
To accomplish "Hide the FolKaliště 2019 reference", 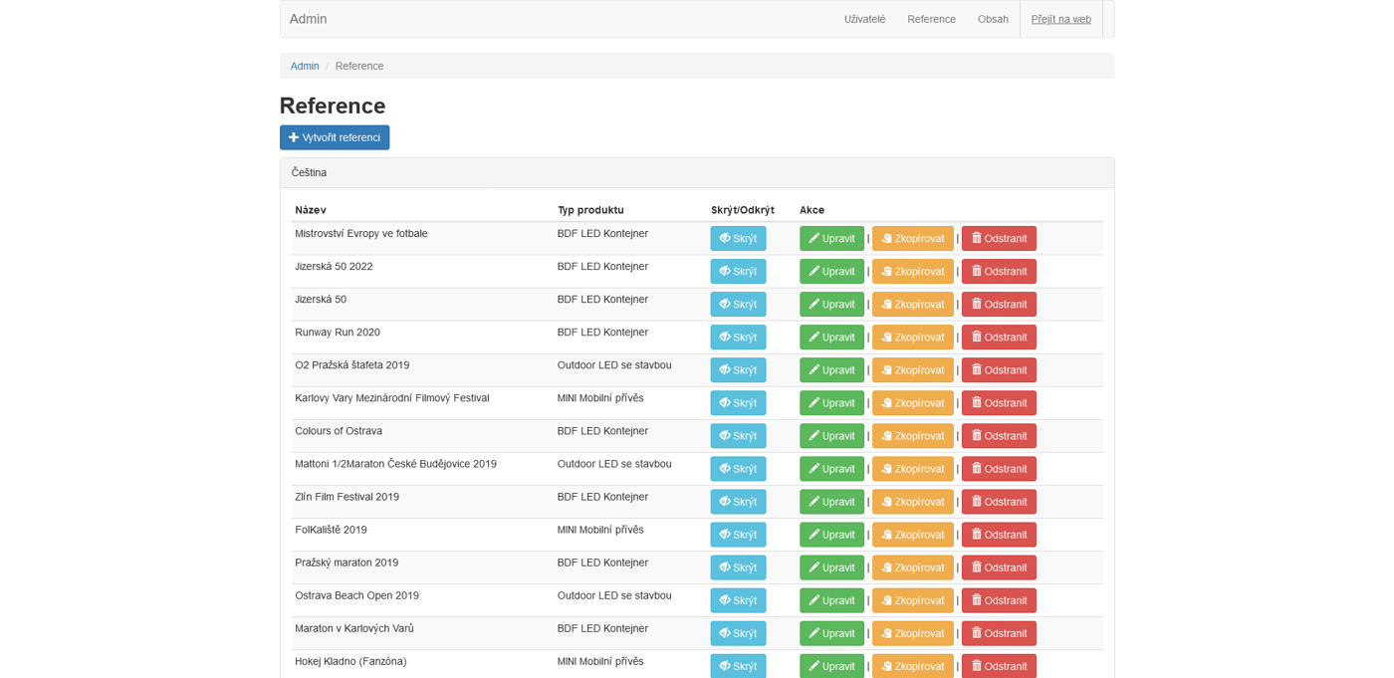I will click(738, 535).
